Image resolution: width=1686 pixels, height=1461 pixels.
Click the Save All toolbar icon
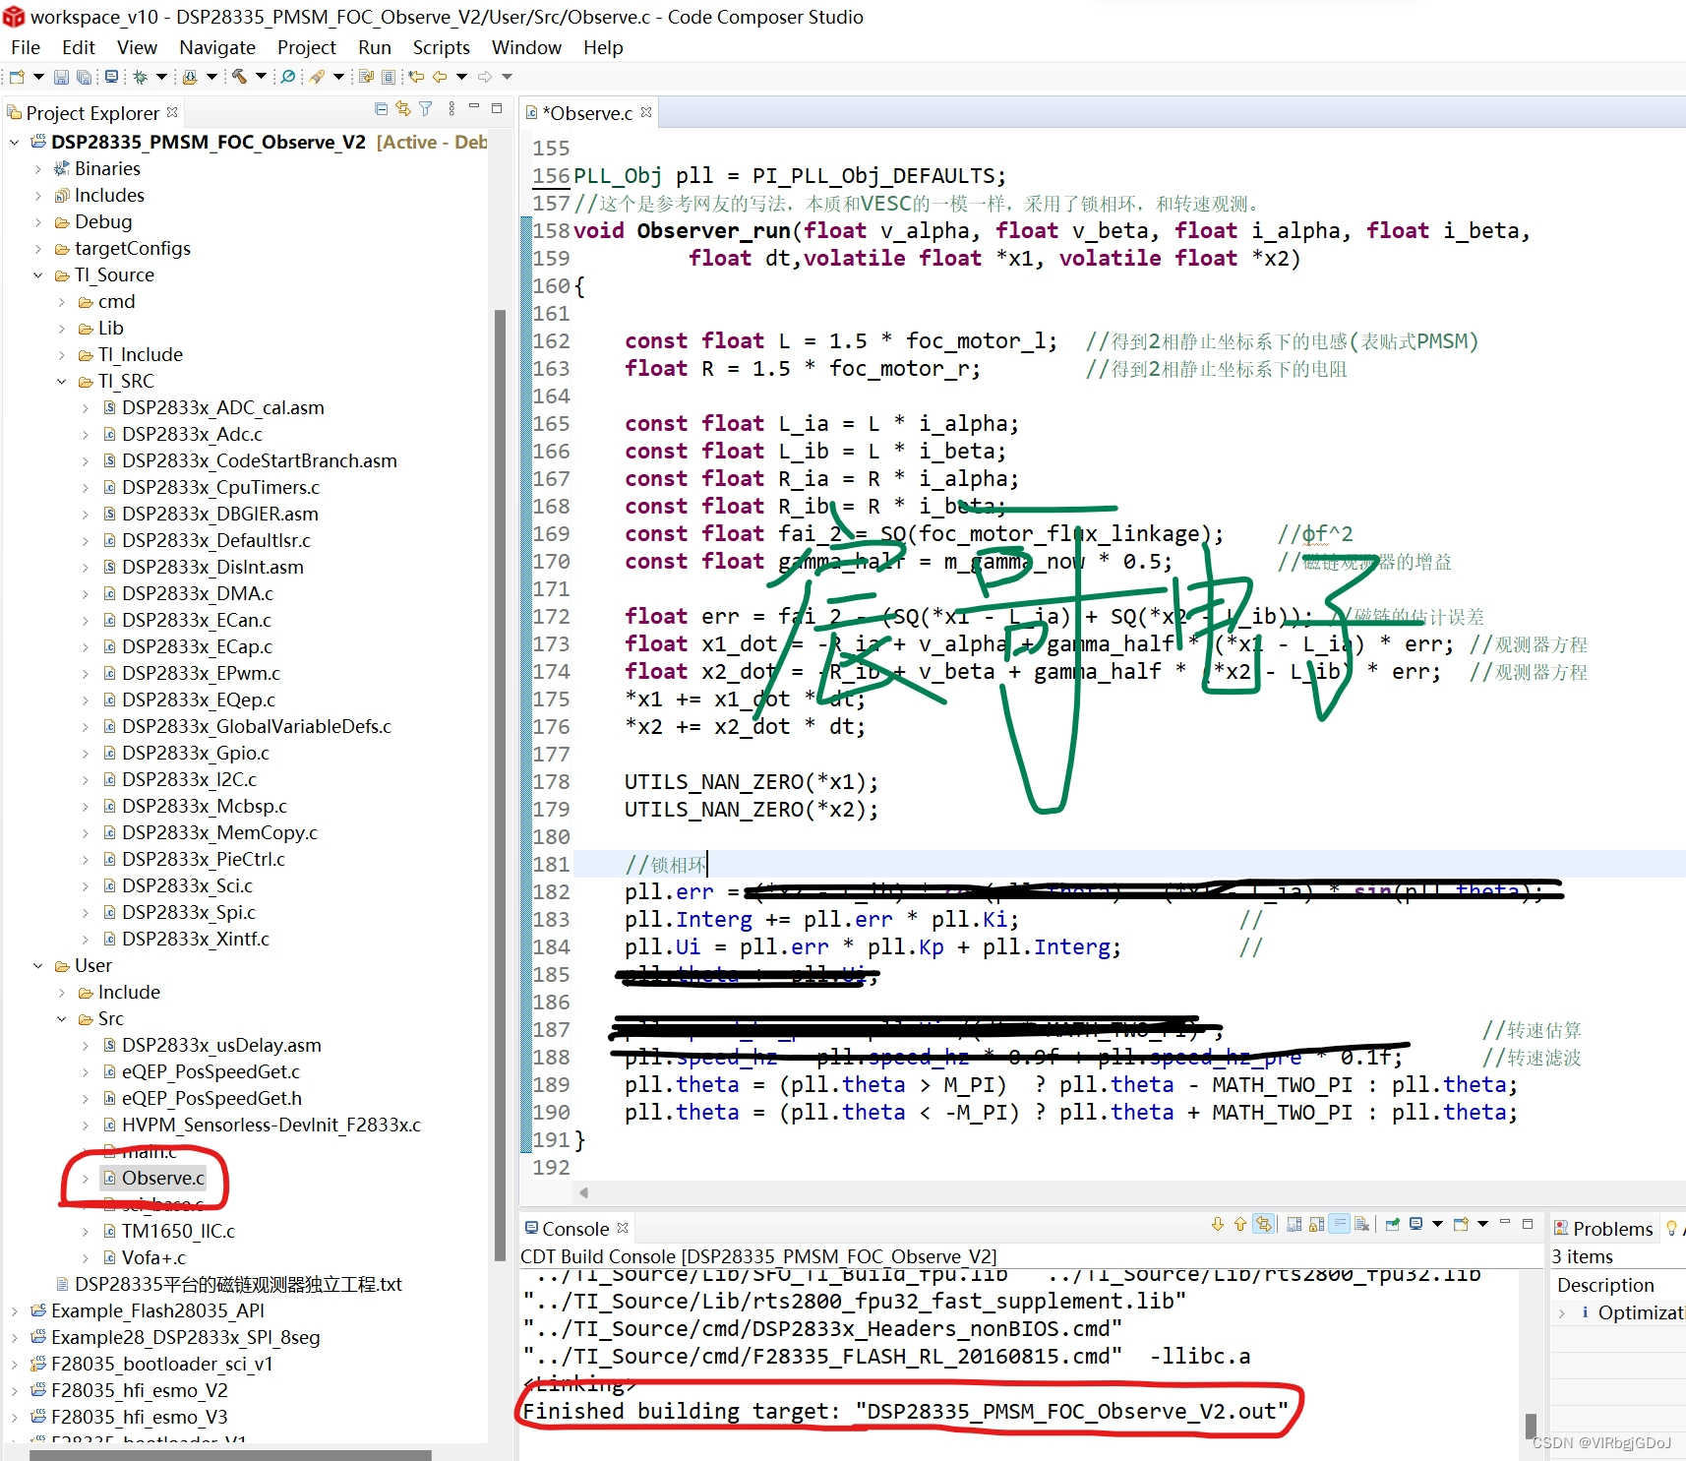click(x=85, y=77)
